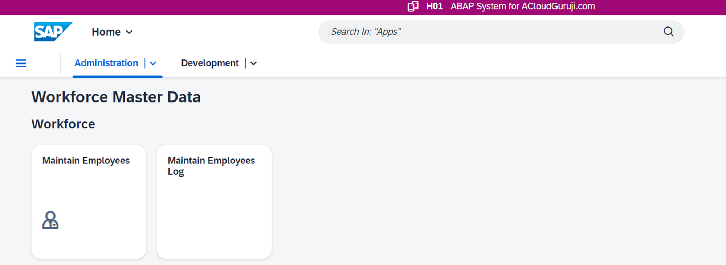
Task: Expand the Home menu chevron
Action: coord(129,32)
